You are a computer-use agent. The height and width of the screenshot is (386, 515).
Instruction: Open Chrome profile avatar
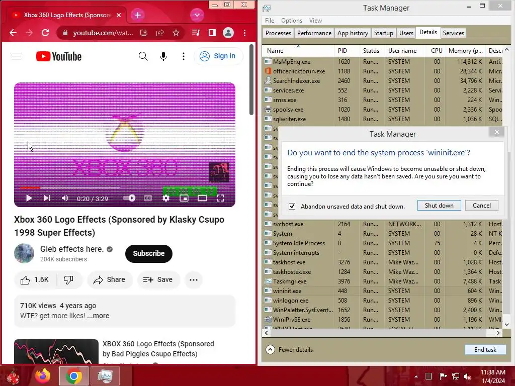point(228,33)
